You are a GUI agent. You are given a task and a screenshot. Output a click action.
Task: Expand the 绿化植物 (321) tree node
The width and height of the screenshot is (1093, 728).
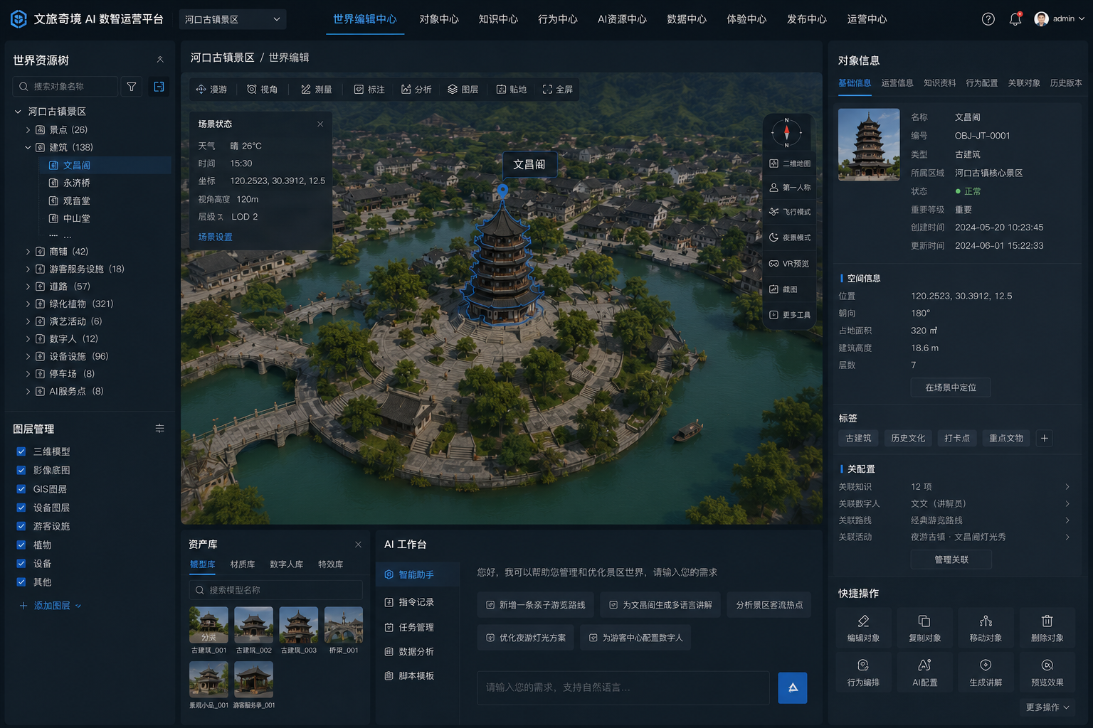pos(28,304)
